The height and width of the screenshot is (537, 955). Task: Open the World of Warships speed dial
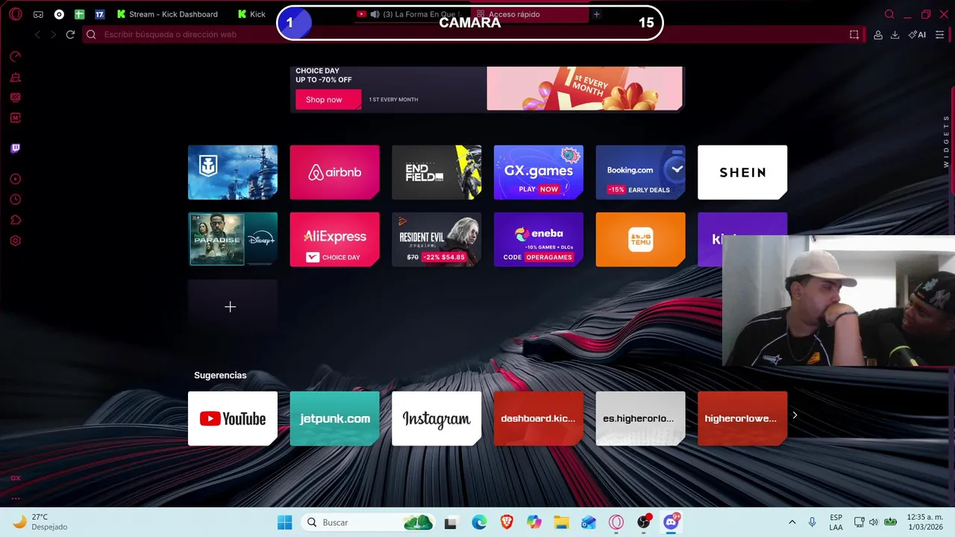pyautogui.click(x=233, y=172)
